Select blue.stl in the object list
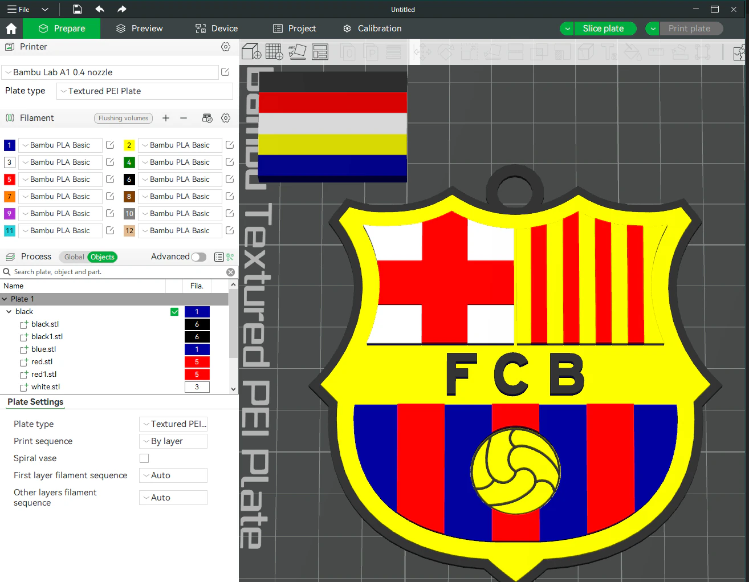749x582 pixels. pos(44,349)
